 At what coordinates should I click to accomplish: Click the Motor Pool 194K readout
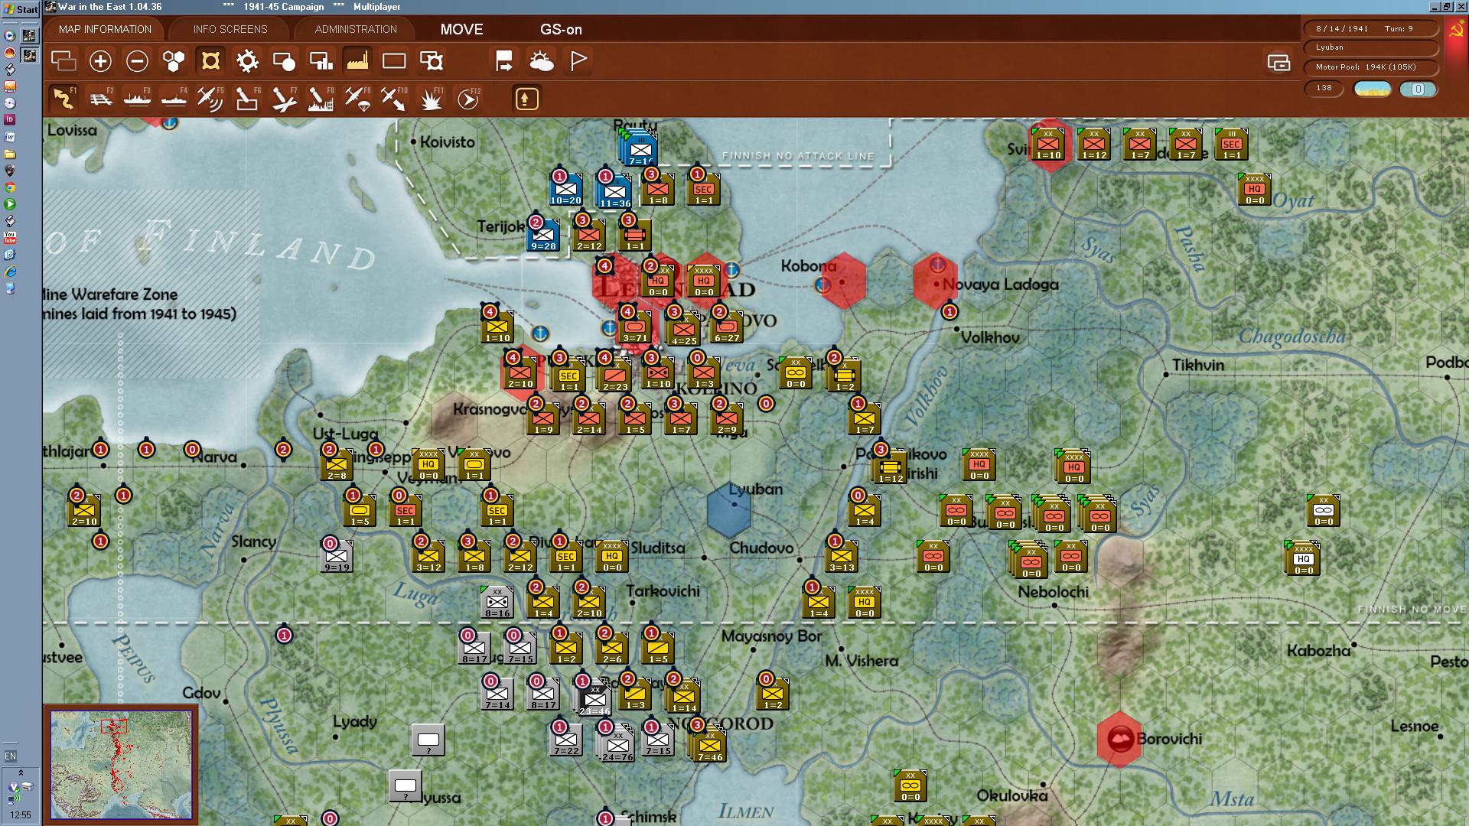pos(1370,67)
